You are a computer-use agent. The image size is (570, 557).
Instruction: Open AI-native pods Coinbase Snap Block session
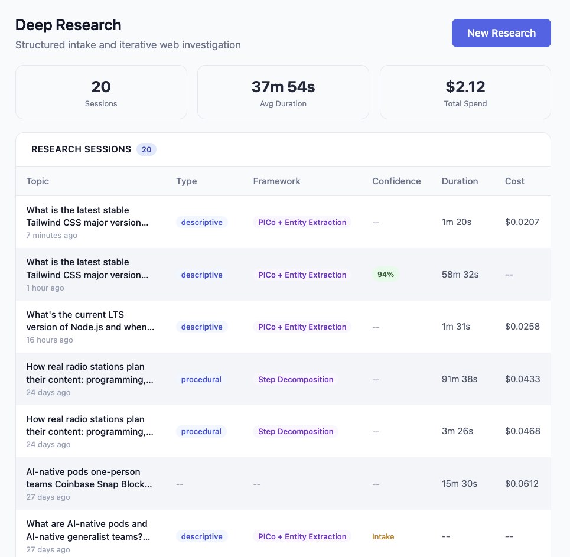(283, 484)
